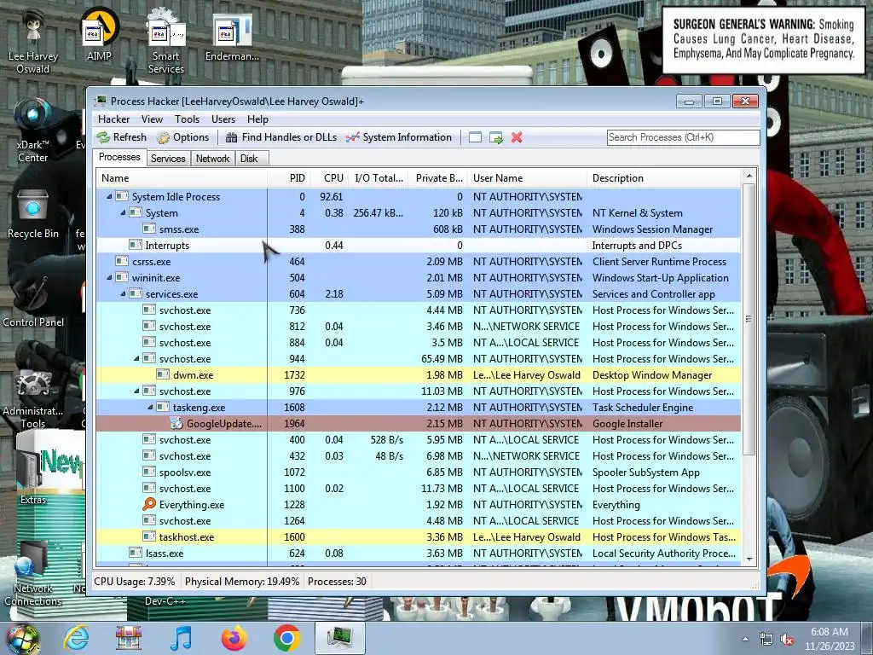
Task: Sort by Private Bytes column header
Action: pos(437,178)
